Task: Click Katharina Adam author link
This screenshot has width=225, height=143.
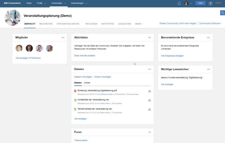Action: coord(107,94)
